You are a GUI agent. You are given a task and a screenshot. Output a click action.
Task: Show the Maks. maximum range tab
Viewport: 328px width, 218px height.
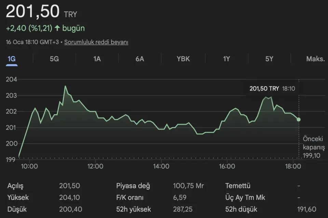pyautogui.click(x=315, y=59)
